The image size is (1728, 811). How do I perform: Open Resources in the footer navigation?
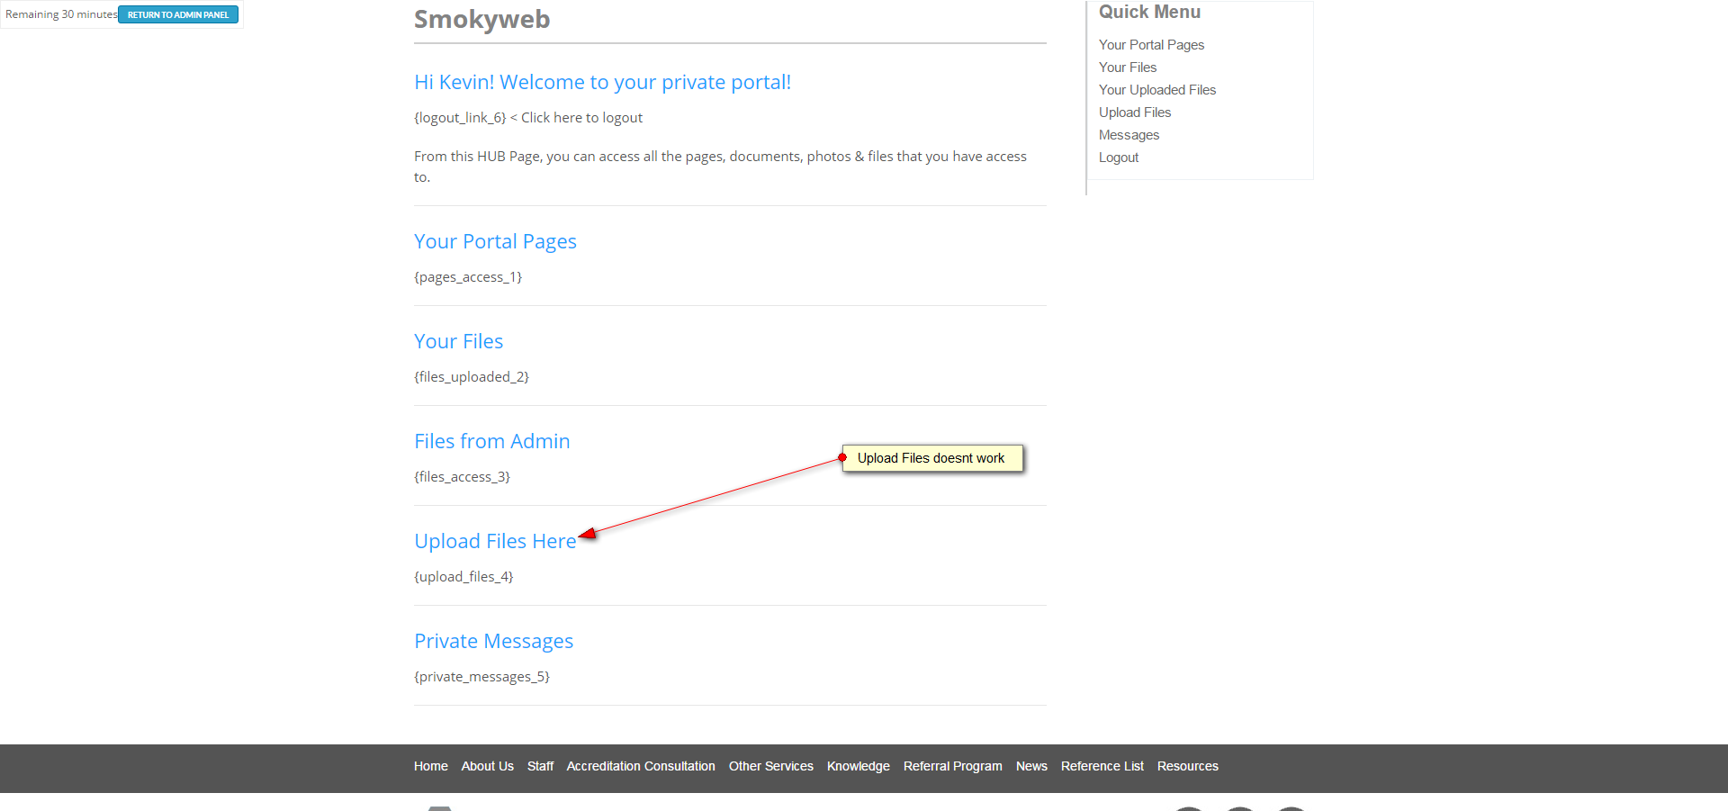(x=1187, y=766)
